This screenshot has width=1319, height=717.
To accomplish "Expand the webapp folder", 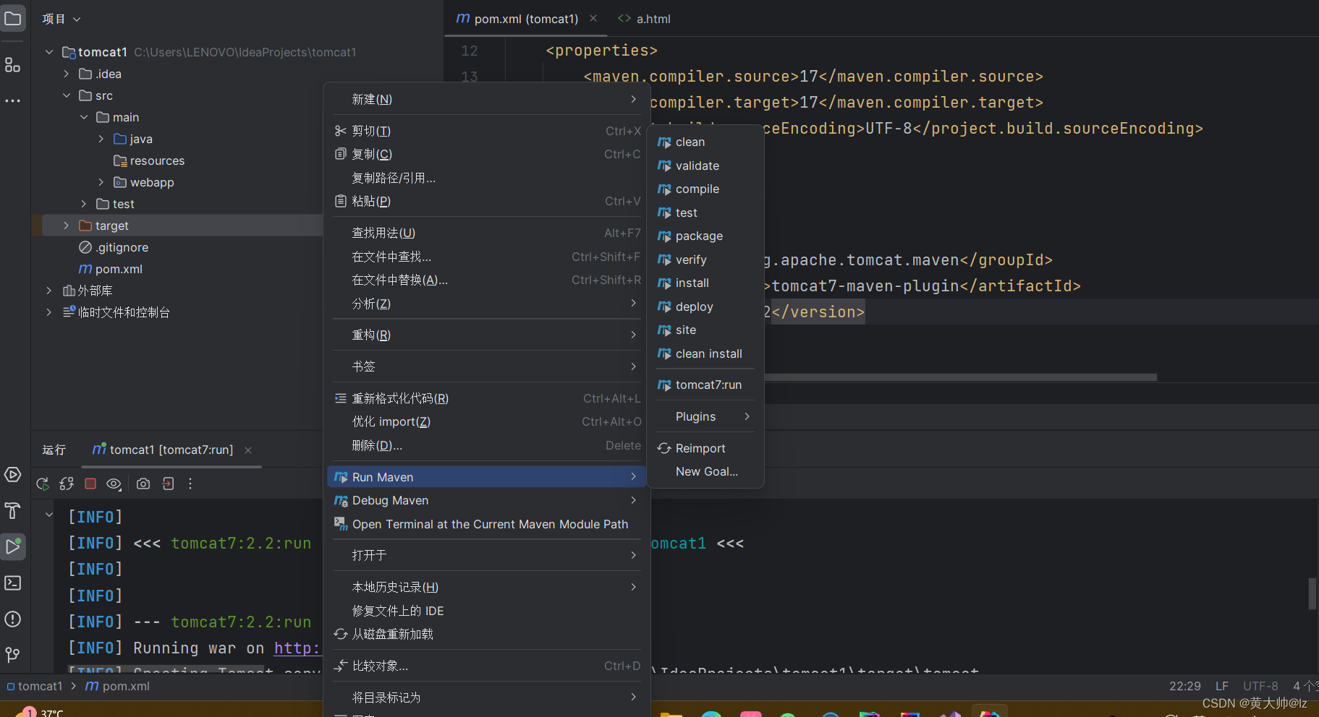I will click(101, 182).
